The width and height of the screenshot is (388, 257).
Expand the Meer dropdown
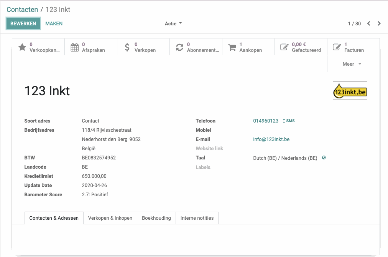tap(352, 64)
